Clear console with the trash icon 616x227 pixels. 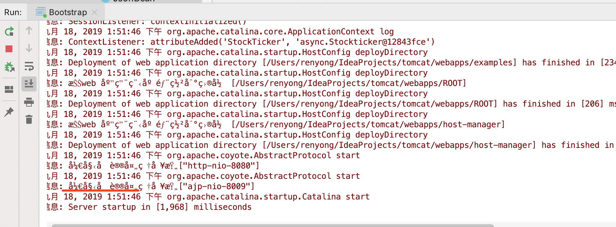[29, 119]
